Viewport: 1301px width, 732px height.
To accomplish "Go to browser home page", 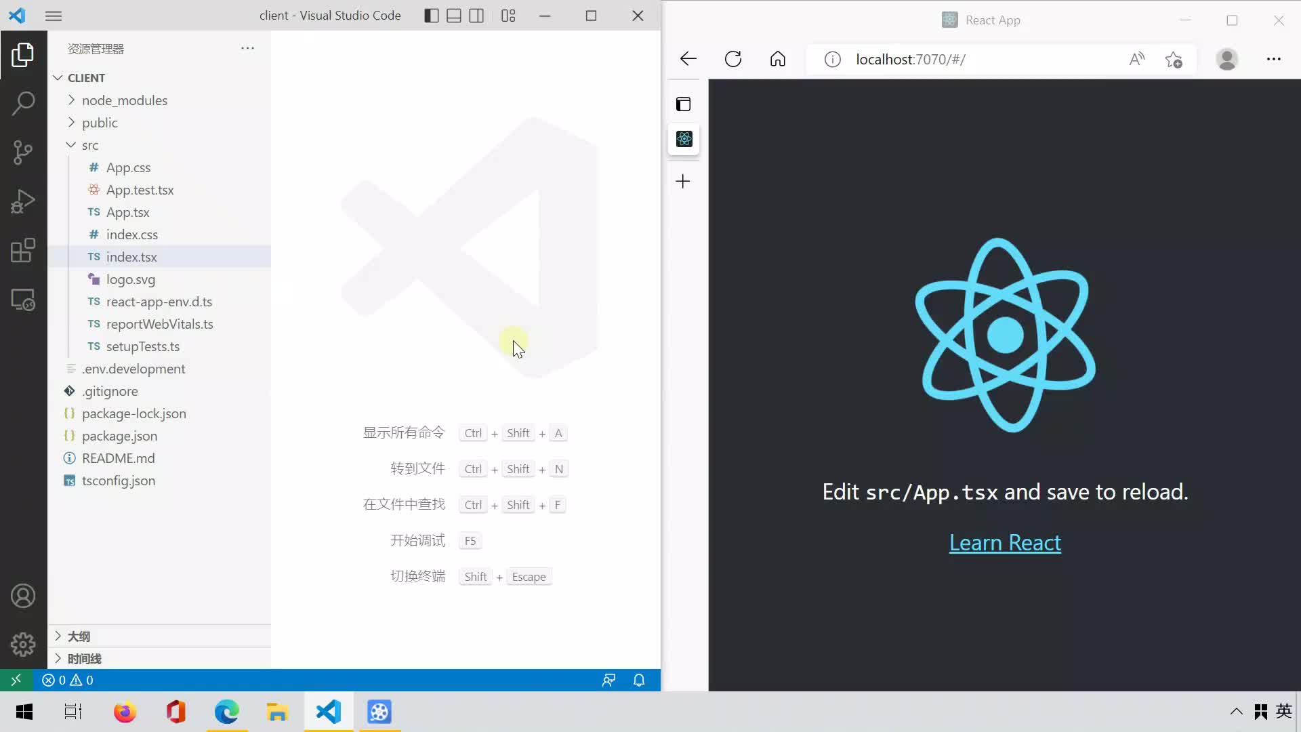I will pyautogui.click(x=778, y=59).
